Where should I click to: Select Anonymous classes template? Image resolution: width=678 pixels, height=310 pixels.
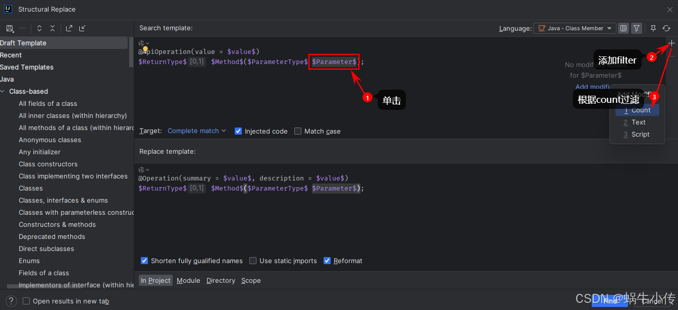[x=50, y=140]
